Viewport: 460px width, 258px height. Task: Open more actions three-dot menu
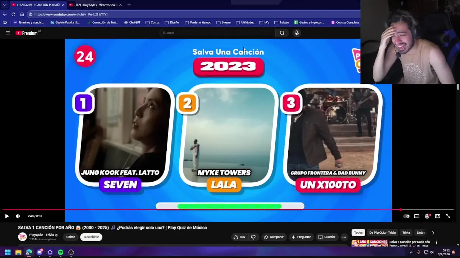point(344,237)
